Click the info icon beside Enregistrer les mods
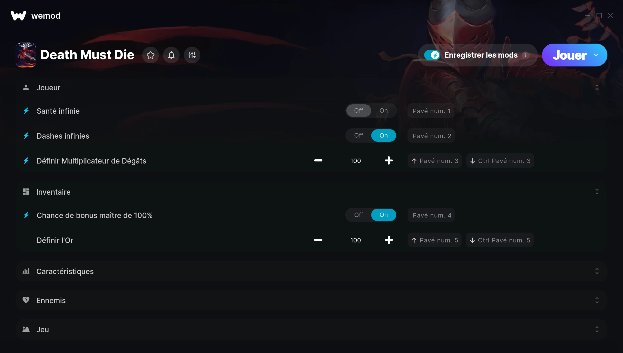This screenshot has width=623, height=353. coord(525,55)
